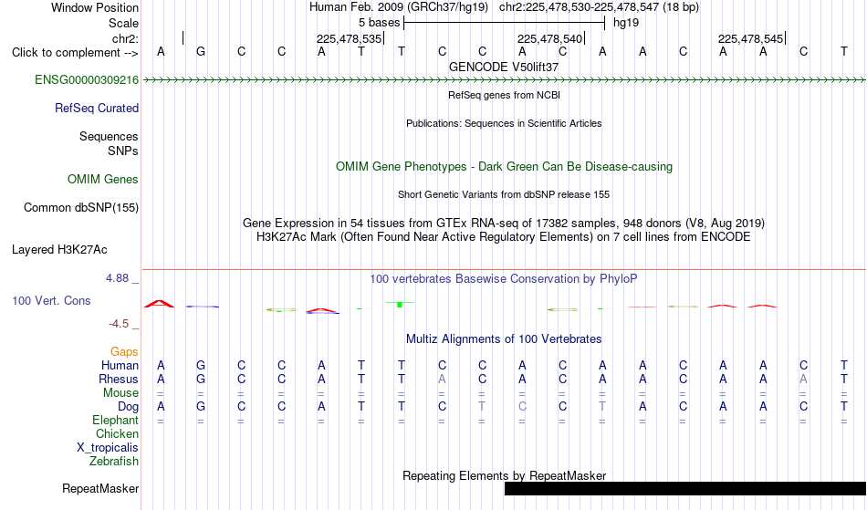Click the G base in the Dog alignment row

coord(201,407)
